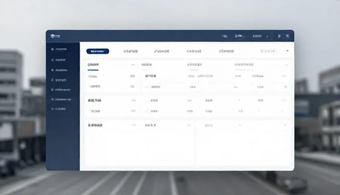The image size is (340, 195).
Task: Open the user account dropdown arrow in header
Action: (267, 37)
